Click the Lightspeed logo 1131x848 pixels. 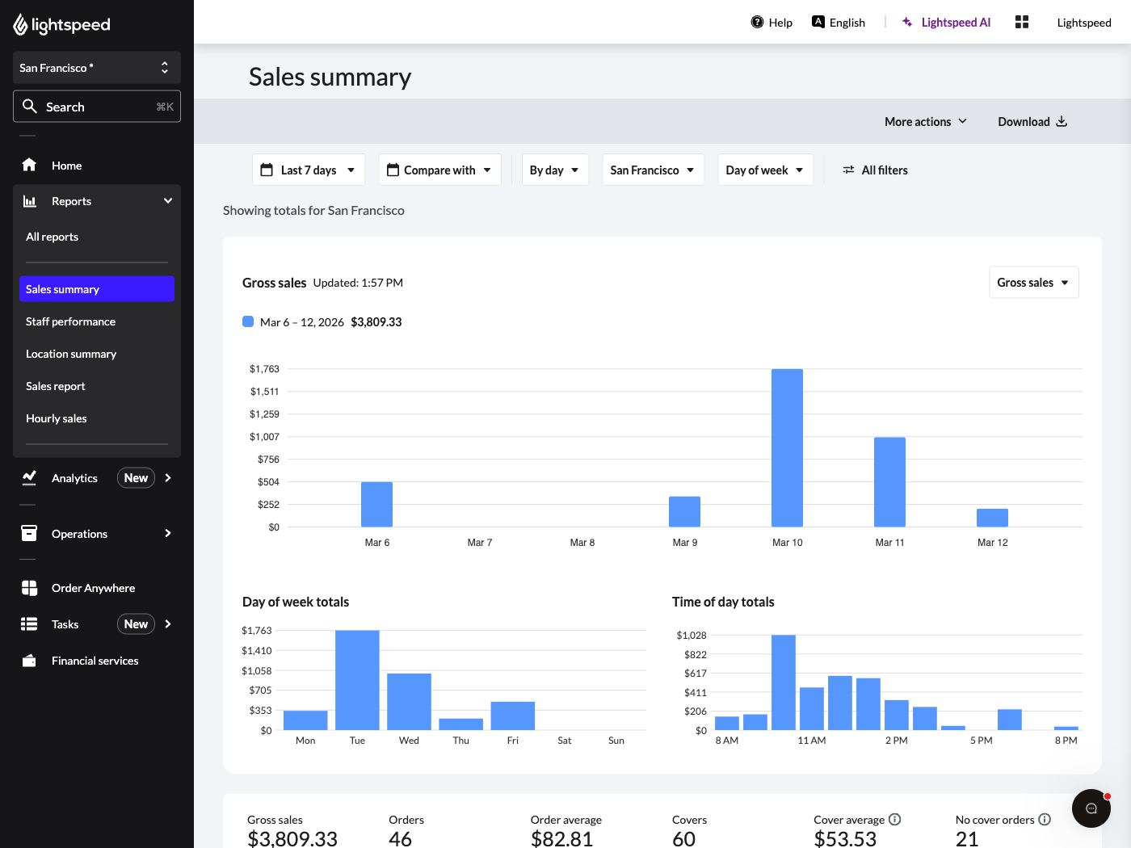(x=61, y=24)
